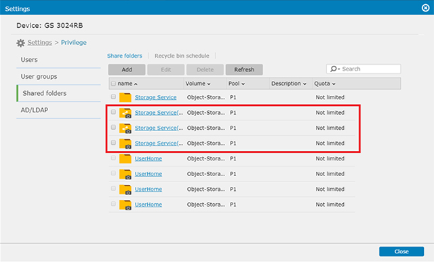Click the Add button
The image size is (434, 263).
[x=127, y=69]
